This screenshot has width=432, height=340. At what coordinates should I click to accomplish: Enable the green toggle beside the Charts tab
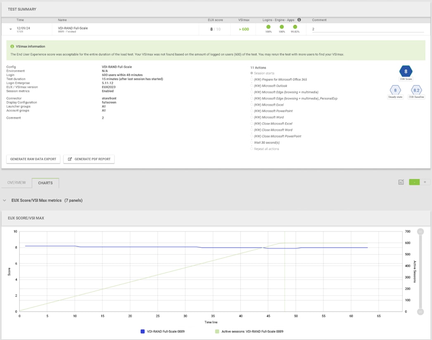pyautogui.click(x=414, y=182)
